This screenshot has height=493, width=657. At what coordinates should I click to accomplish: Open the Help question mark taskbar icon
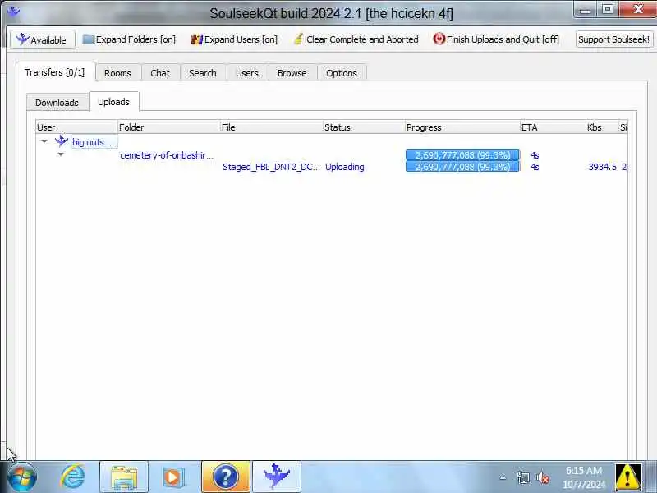click(226, 477)
